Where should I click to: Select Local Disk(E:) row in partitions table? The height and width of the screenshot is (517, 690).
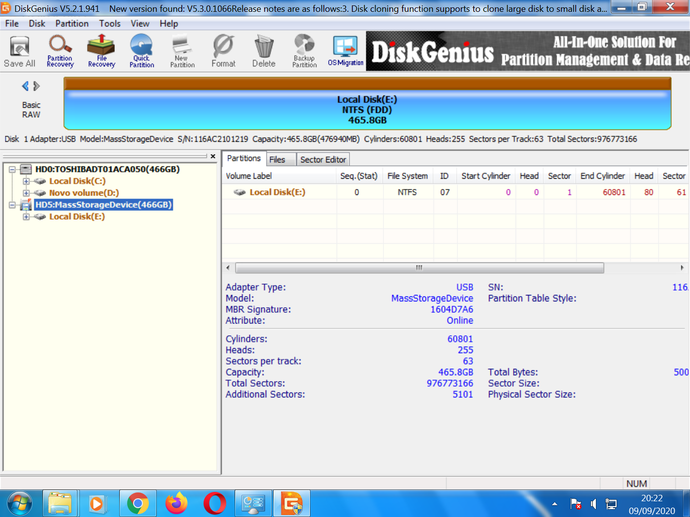(455, 192)
